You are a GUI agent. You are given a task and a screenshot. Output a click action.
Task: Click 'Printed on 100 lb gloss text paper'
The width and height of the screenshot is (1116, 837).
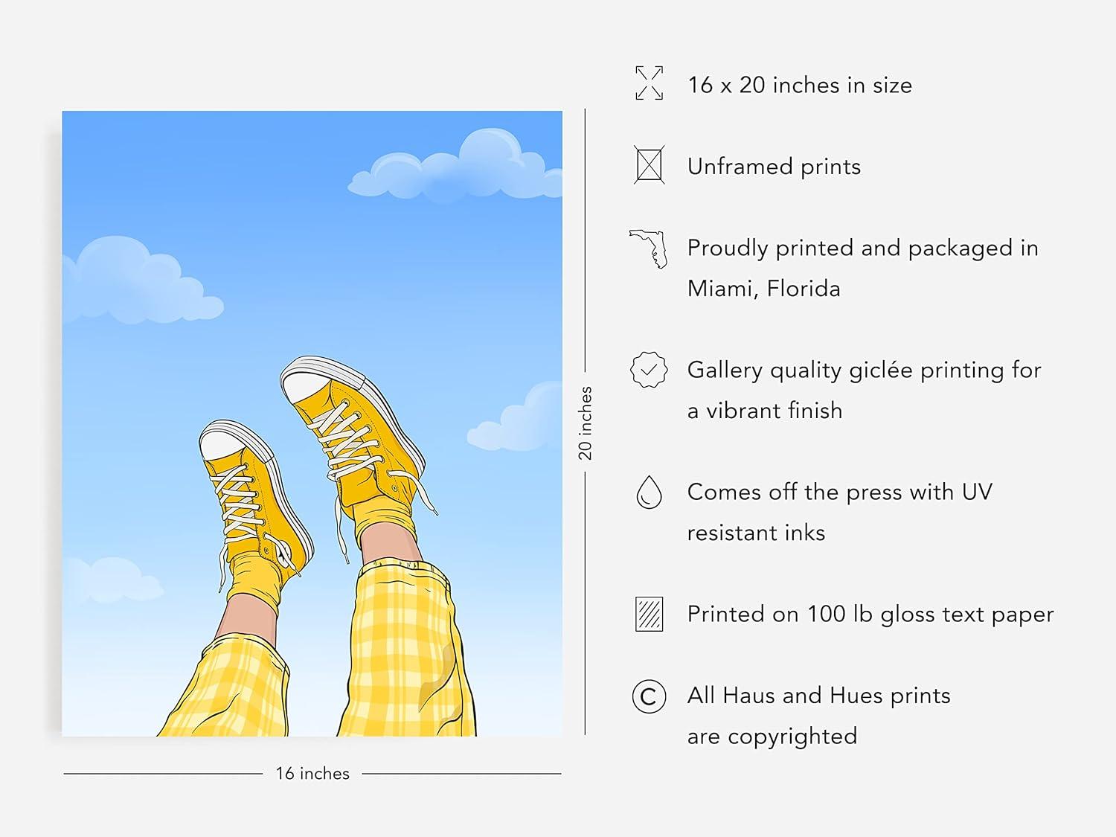[870, 615]
